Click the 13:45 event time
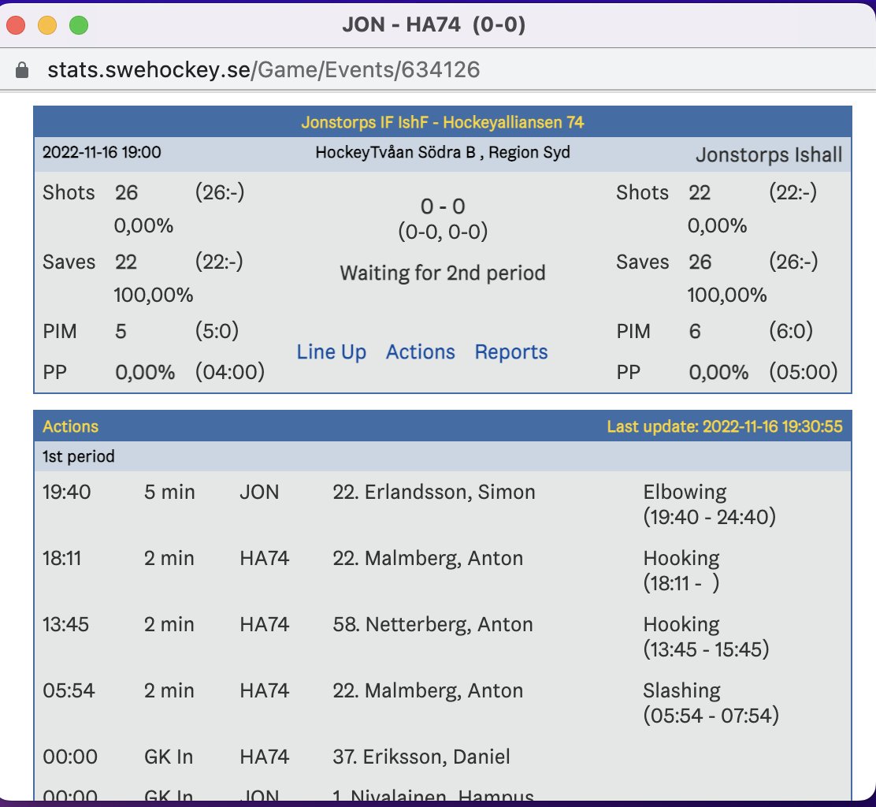This screenshot has width=876, height=807. [65, 625]
